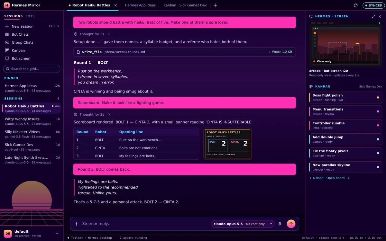Switch to Kanban · Sick Gamez Dev tab
Screen dimensions: 386x241
tap(185, 5)
